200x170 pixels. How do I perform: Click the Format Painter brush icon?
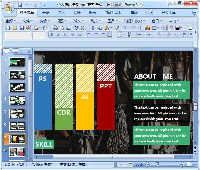(x=117, y=28)
